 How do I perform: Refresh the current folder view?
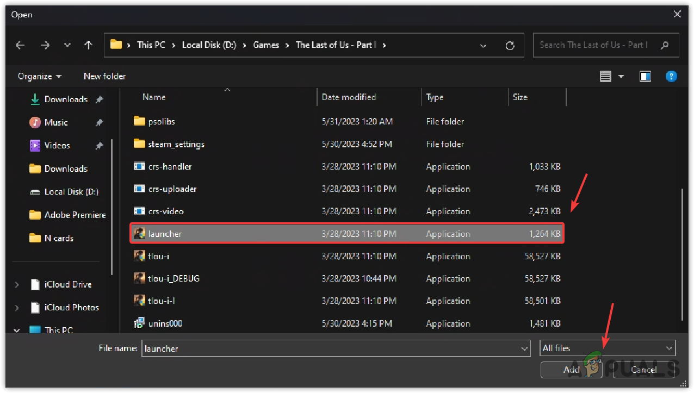(x=510, y=46)
